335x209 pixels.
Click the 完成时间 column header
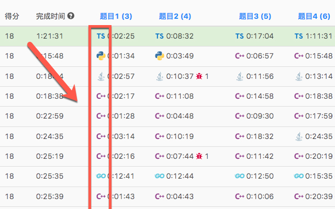click(x=50, y=16)
